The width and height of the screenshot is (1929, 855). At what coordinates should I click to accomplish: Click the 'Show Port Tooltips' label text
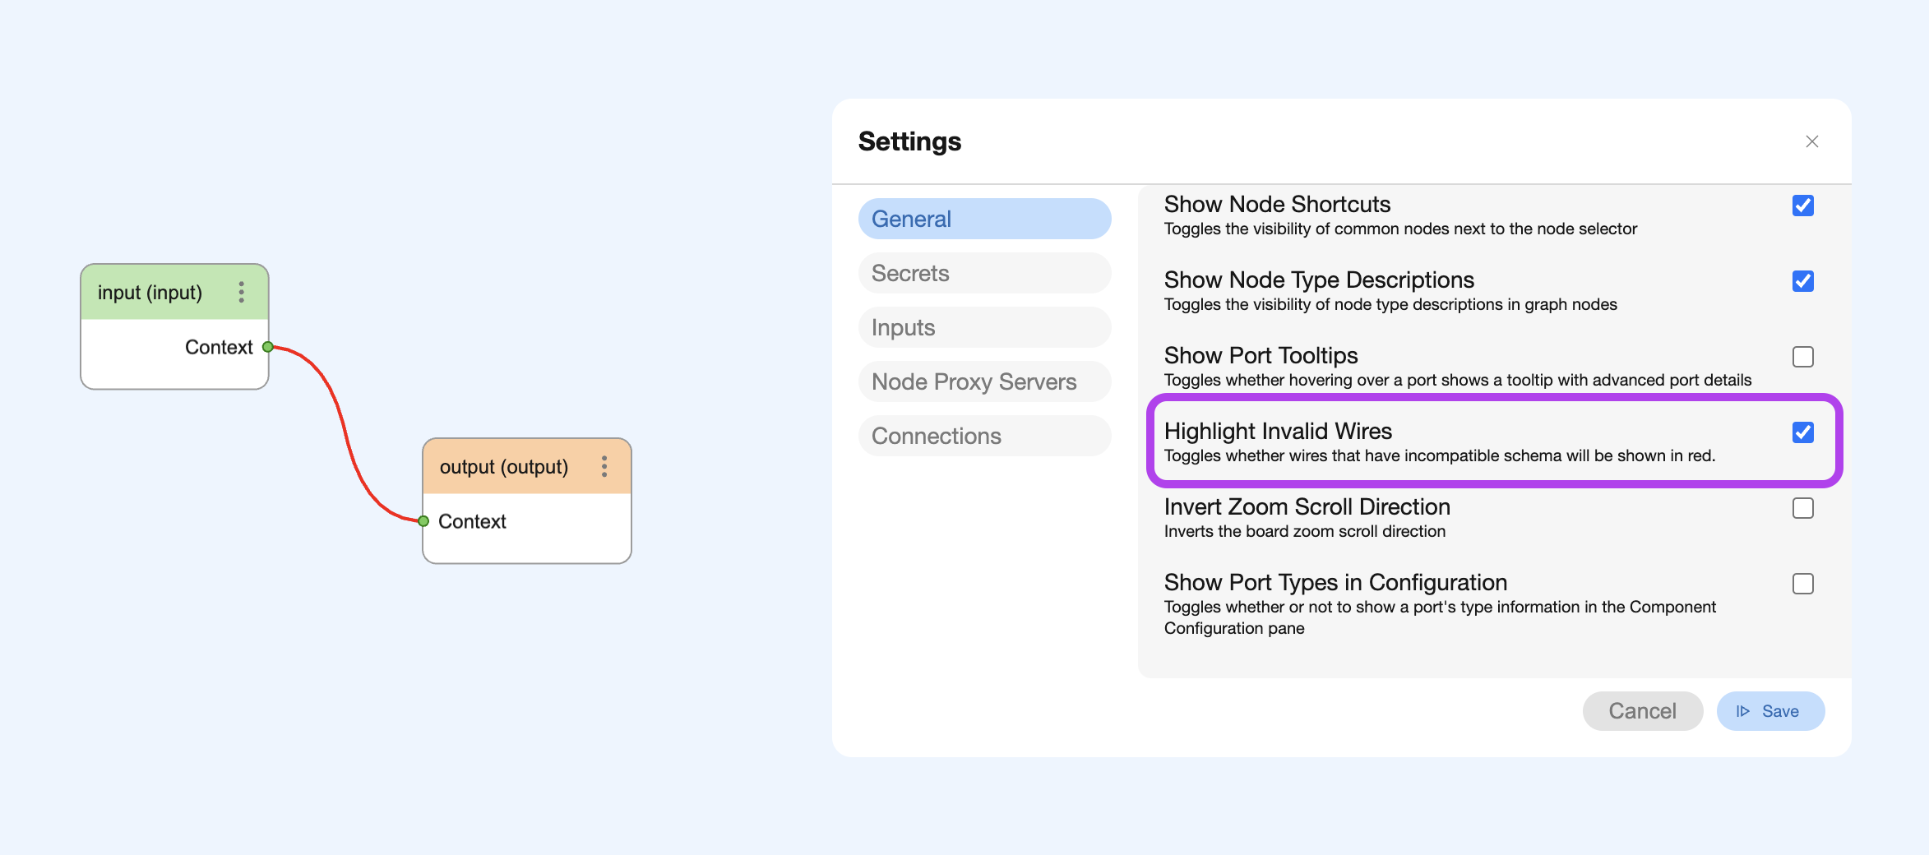coord(1261,355)
